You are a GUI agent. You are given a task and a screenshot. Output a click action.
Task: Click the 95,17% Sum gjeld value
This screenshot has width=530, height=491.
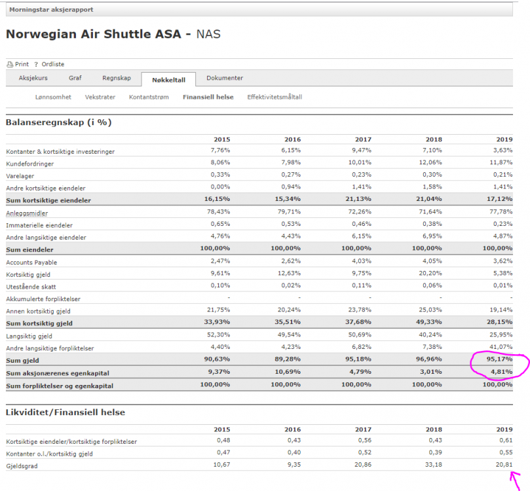[500, 359]
